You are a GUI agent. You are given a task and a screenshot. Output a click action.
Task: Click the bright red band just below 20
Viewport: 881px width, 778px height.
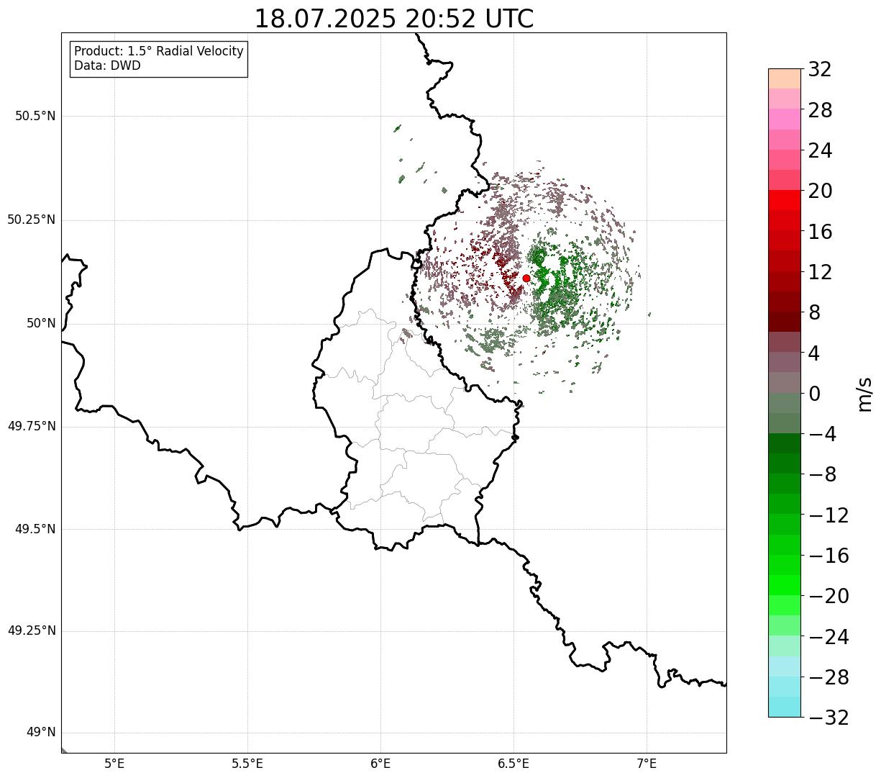784,200
